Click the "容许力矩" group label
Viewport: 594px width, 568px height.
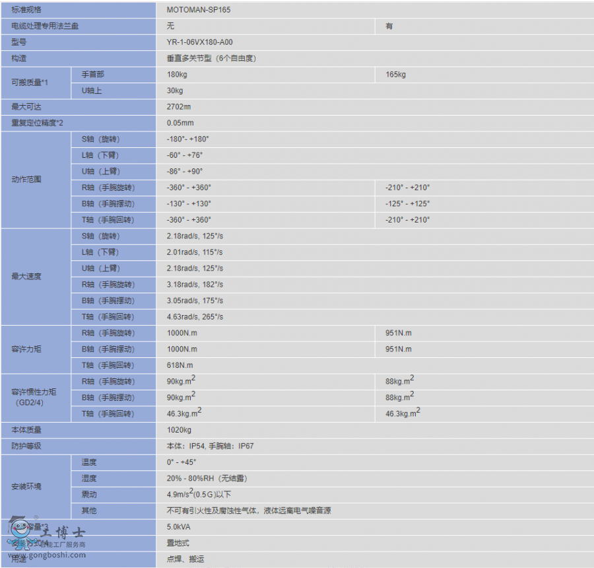click(26, 349)
